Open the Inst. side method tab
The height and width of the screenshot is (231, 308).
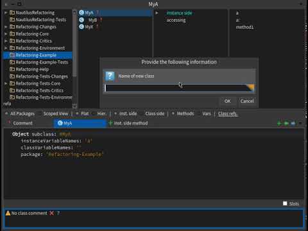click(128, 123)
